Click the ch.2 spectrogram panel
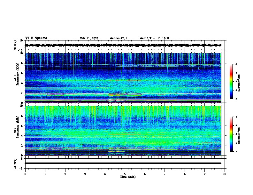The width and height of the screenshot is (253, 195). (123, 131)
